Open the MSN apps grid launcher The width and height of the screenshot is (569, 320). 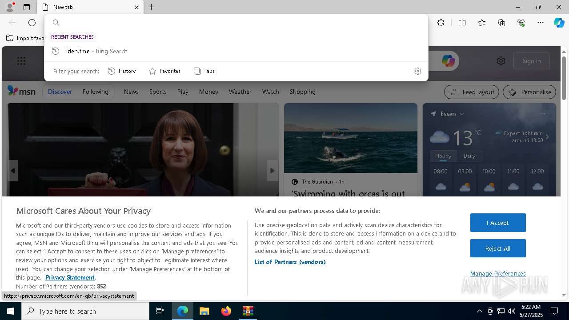point(21,61)
